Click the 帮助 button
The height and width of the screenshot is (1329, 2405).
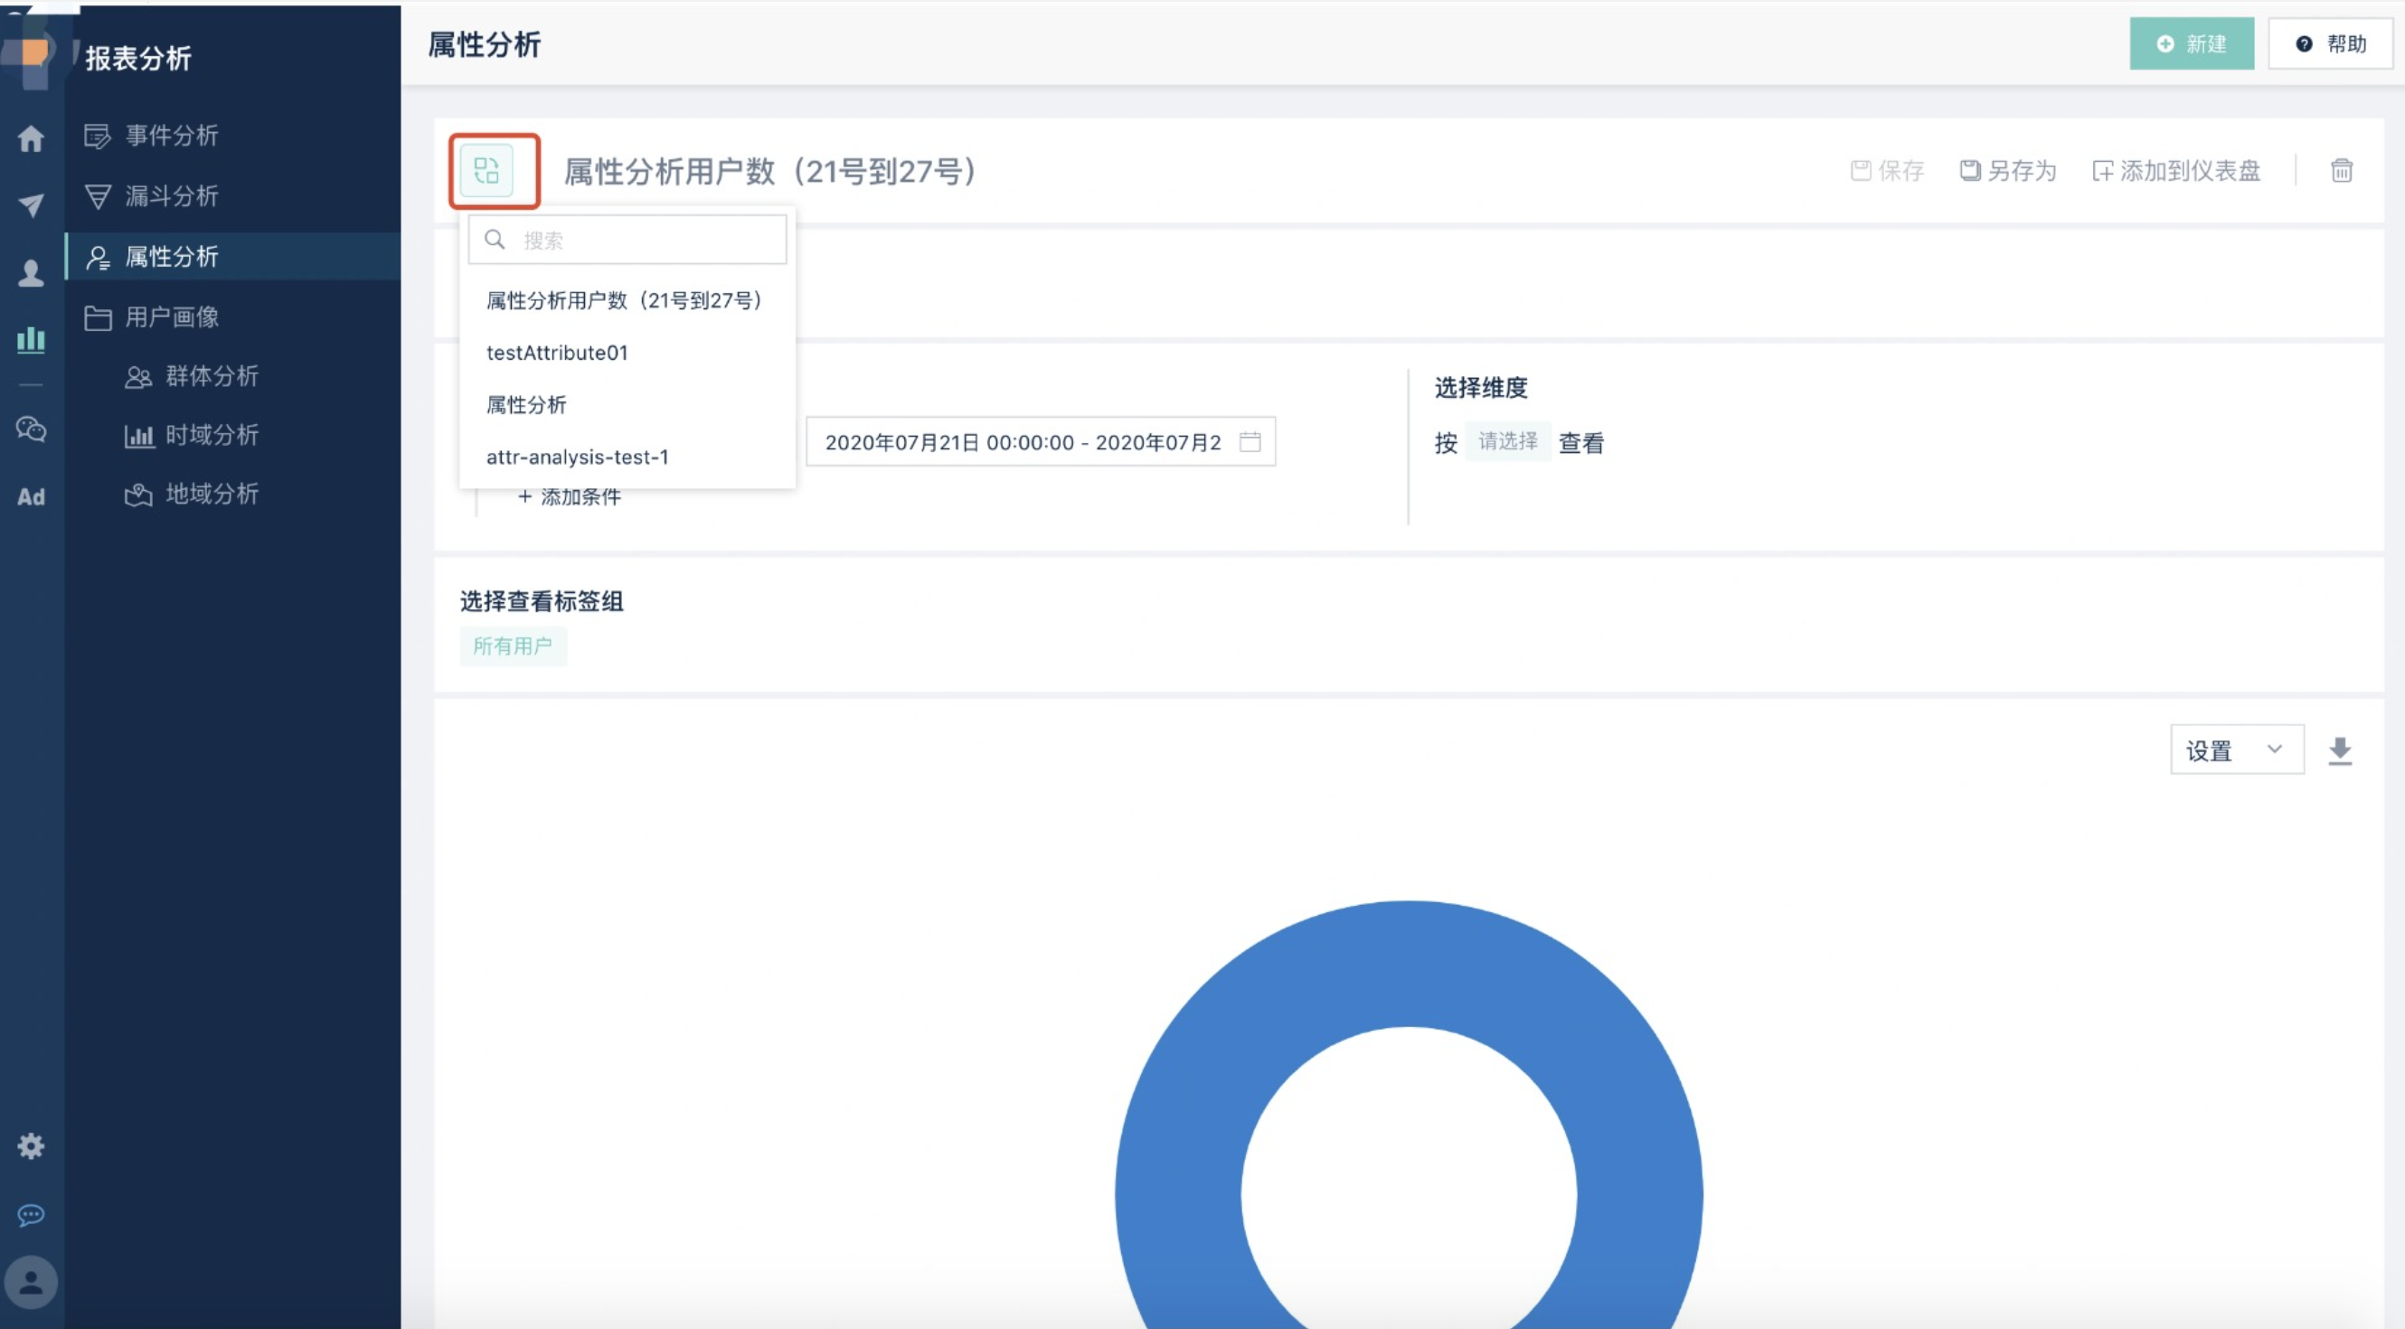coord(2330,44)
